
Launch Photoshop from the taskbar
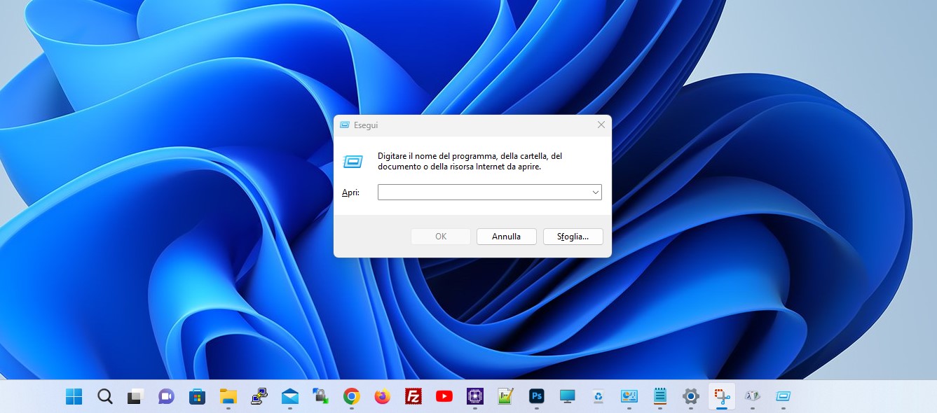click(536, 396)
